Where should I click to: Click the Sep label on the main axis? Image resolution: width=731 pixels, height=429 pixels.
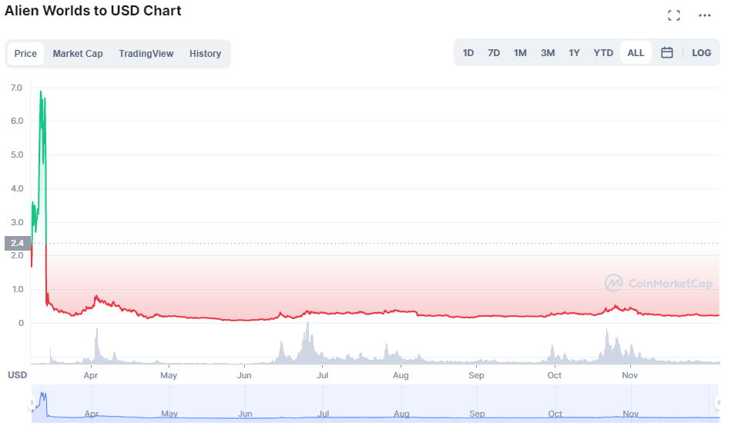pos(476,375)
